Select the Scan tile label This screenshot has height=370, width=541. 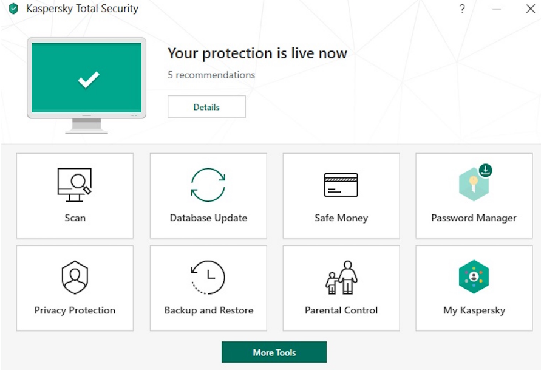[x=75, y=218]
